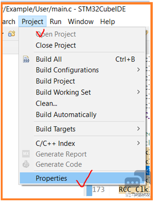
Task: Click the chat bubble overlay icon
Action: pyautogui.click(x=136, y=180)
